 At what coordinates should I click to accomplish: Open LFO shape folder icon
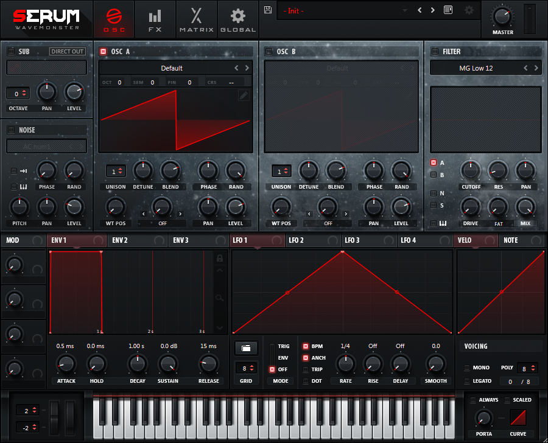(246, 348)
